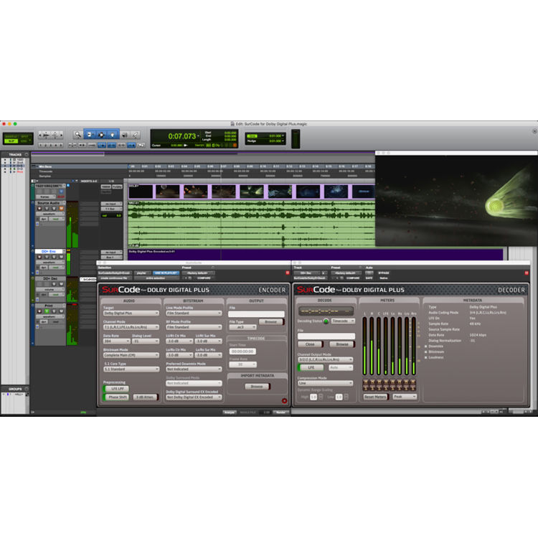The width and height of the screenshot is (538, 538).
Task: Click the Groups list header
Action: coord(15,389)
